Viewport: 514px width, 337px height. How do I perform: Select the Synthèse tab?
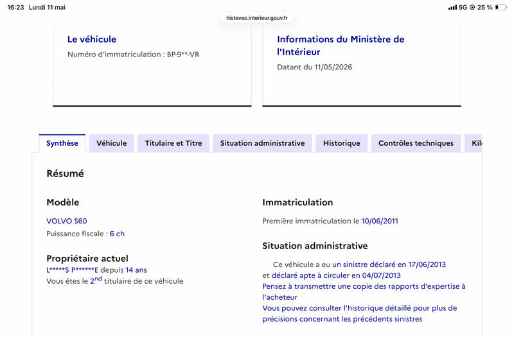(x=62, y=143)
